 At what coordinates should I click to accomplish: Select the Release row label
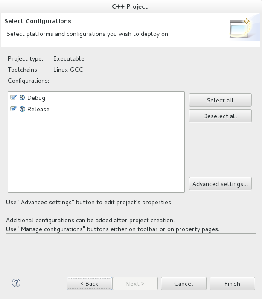[38, 109]
